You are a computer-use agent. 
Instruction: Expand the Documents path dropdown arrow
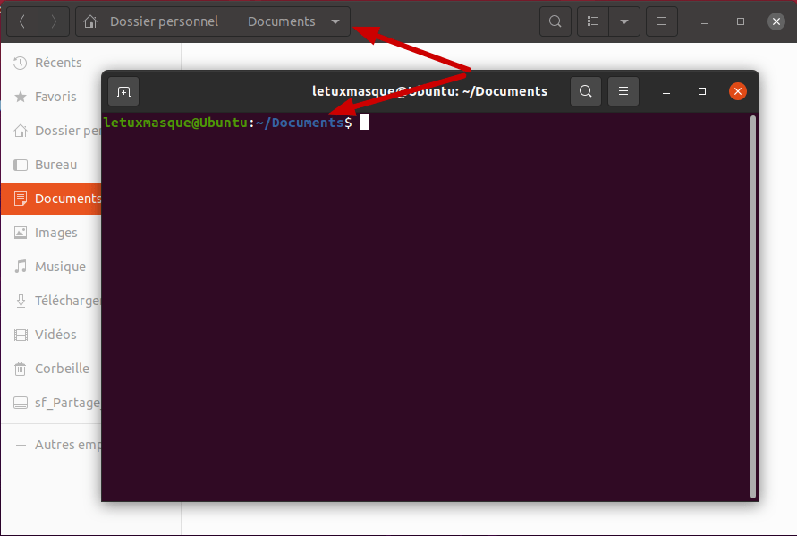point(335,21)
